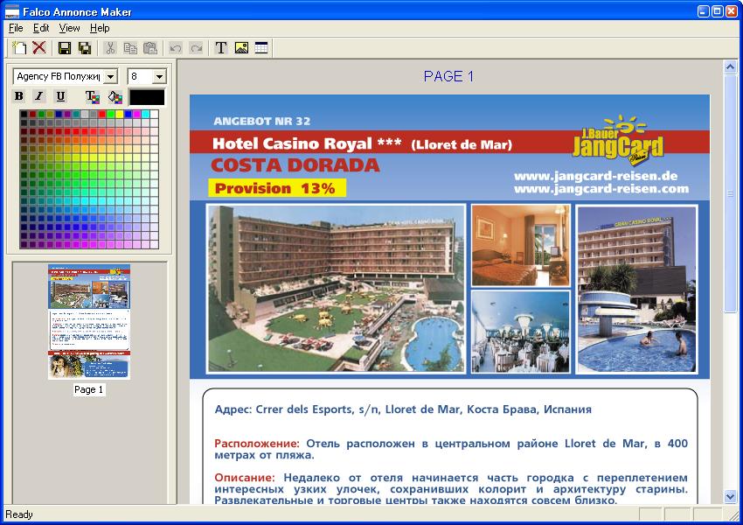The width and height of the screenshot is (743, 525).
Task: Create a new document with the New icon
Action: [x=19, y=47]
